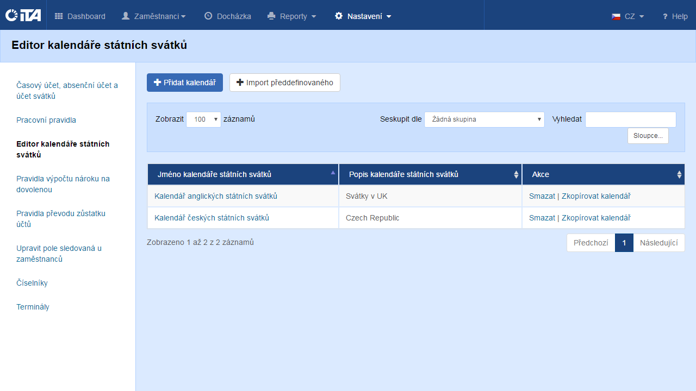This screenshot has width=696, height=391.
Task: Expand the Reporty menu
Action: (x=292, y=16)
